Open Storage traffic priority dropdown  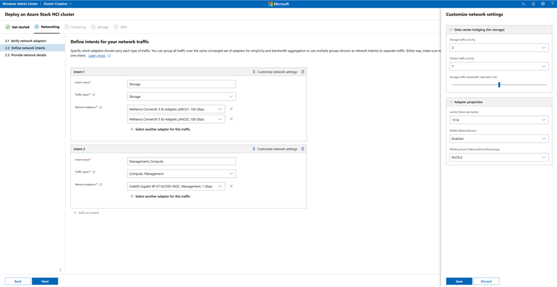(499, 48)
